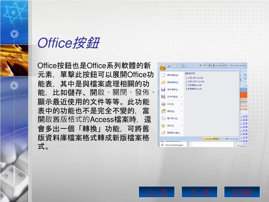Click the Redo arrow in Quick Access Toolbar
The height and width of the screenshot is (202, 269).
point(177,66)
